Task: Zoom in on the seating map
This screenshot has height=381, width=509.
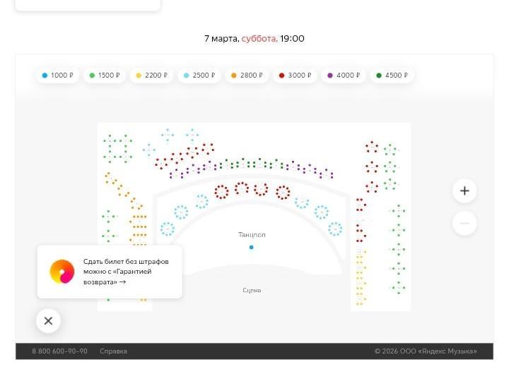Action: [464, 190]
